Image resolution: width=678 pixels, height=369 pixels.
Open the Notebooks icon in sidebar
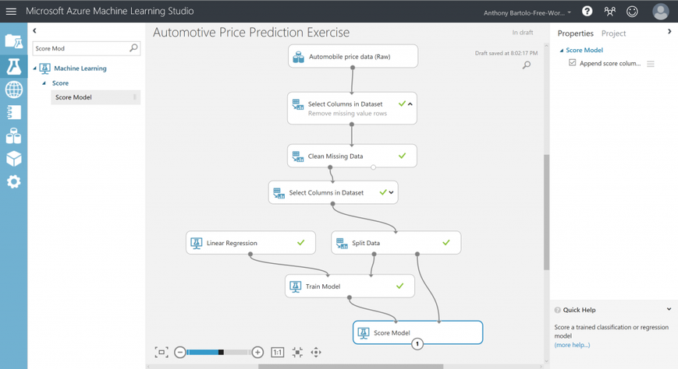13,113
